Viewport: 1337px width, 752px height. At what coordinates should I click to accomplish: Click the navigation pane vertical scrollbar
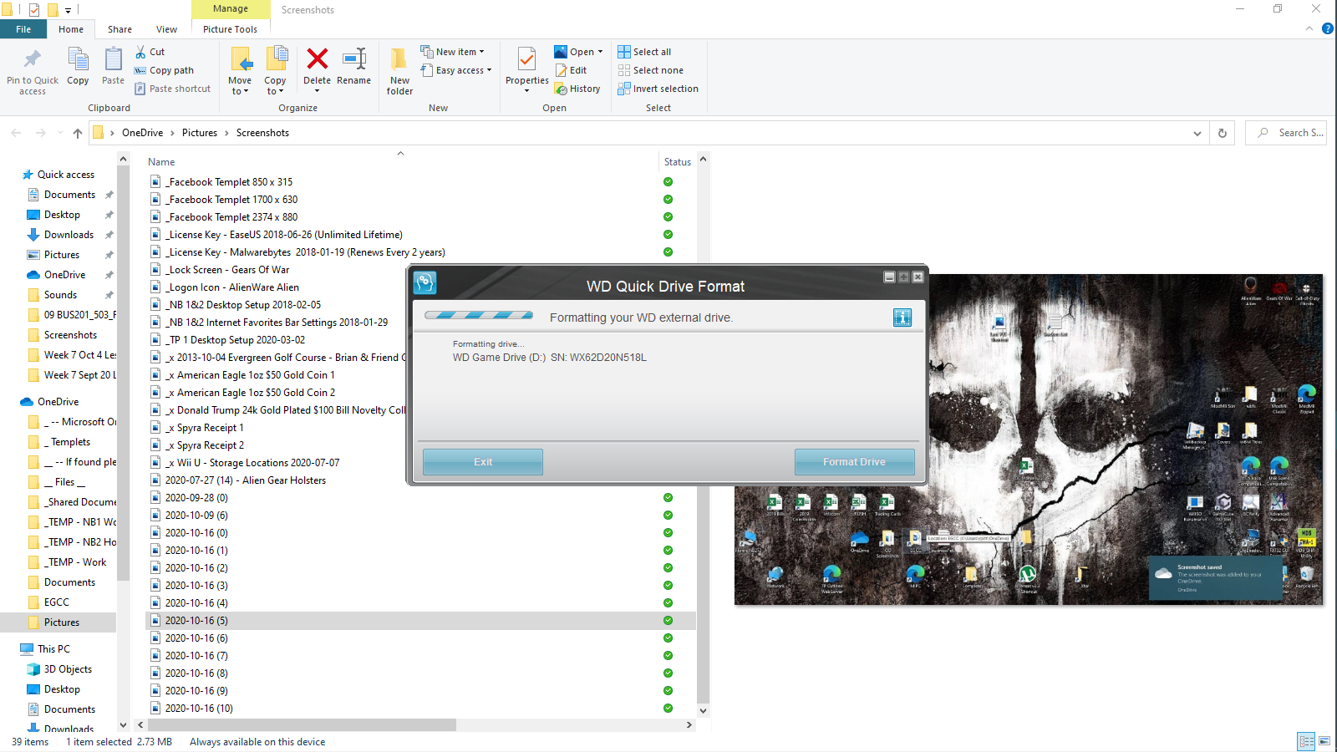(124, 373)
